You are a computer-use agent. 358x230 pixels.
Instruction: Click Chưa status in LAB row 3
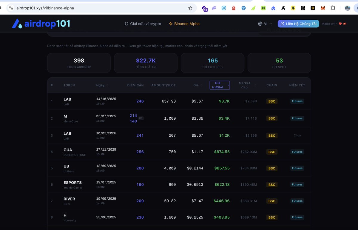tap(297, 135)
